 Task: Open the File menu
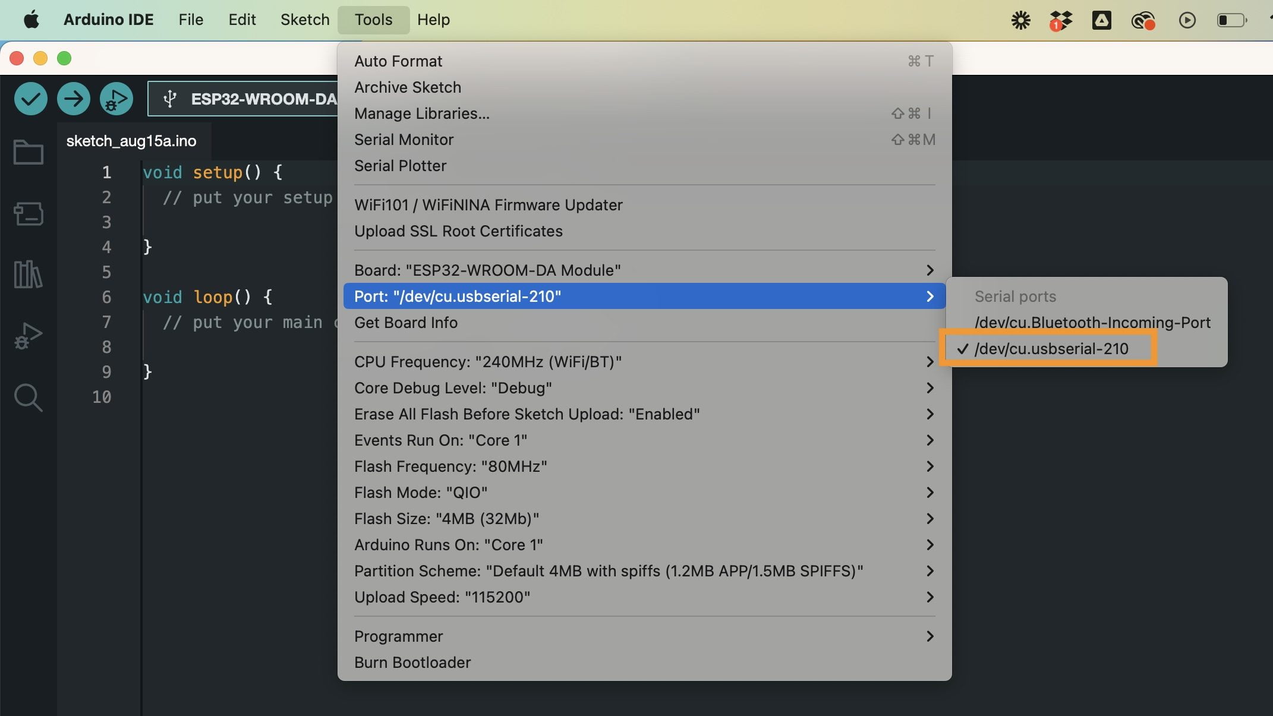point(191,20)
